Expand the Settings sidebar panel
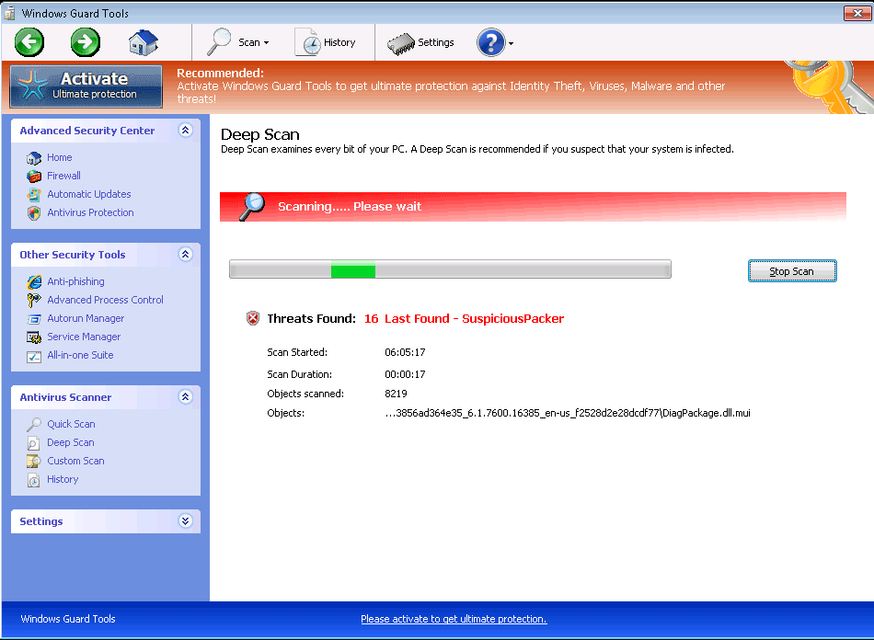 point(185,521)
